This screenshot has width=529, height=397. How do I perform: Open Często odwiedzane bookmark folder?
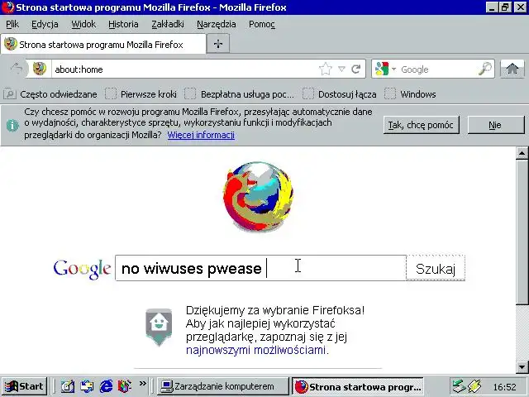pyautogui.click(x=50, y=94)
